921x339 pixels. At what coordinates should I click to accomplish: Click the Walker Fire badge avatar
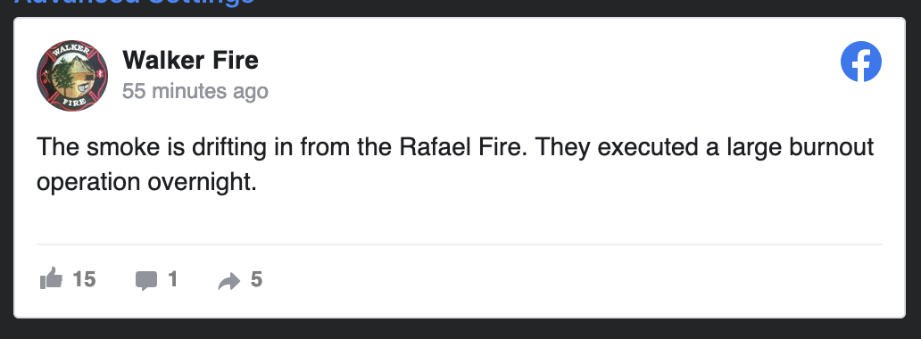click(x=72, y=76)
